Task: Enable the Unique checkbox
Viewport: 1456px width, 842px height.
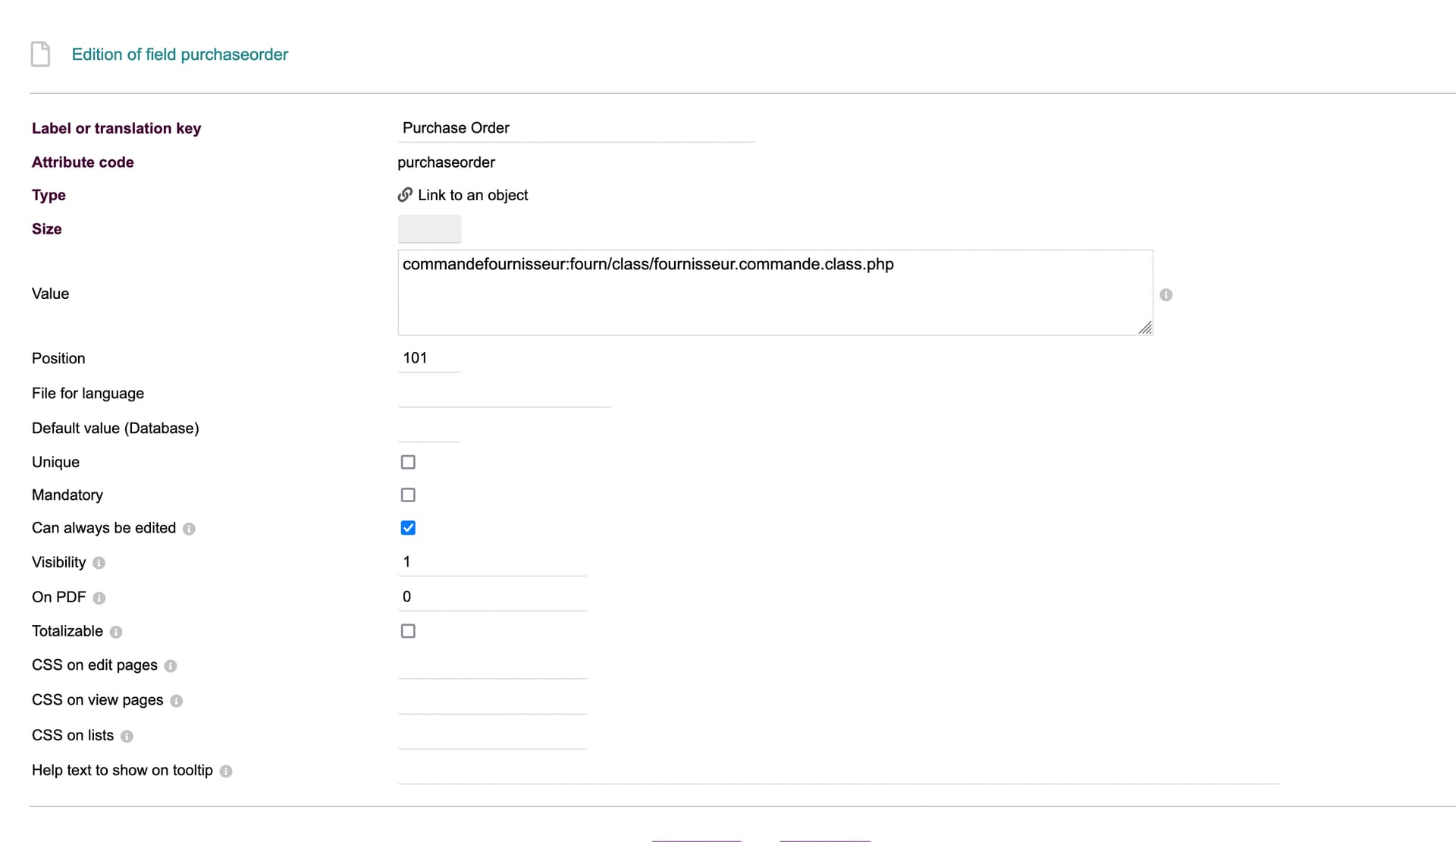Action: 408,462
